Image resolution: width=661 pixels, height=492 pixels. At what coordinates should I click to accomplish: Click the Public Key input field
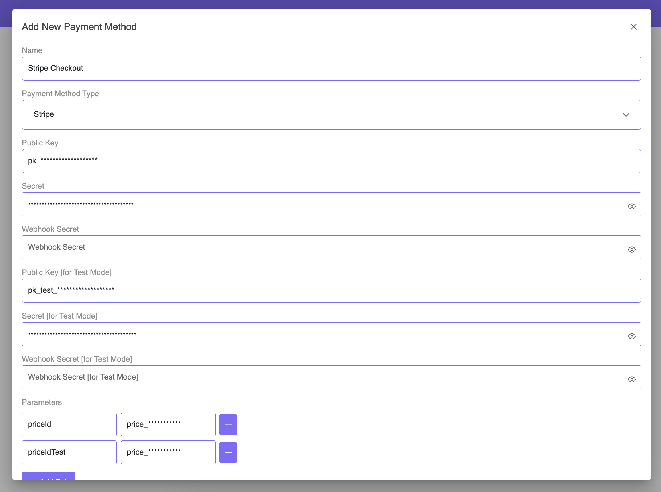tap(331, 161)
